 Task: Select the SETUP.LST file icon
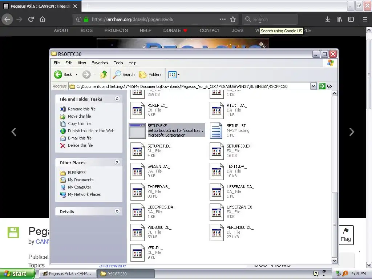point(217,130)
